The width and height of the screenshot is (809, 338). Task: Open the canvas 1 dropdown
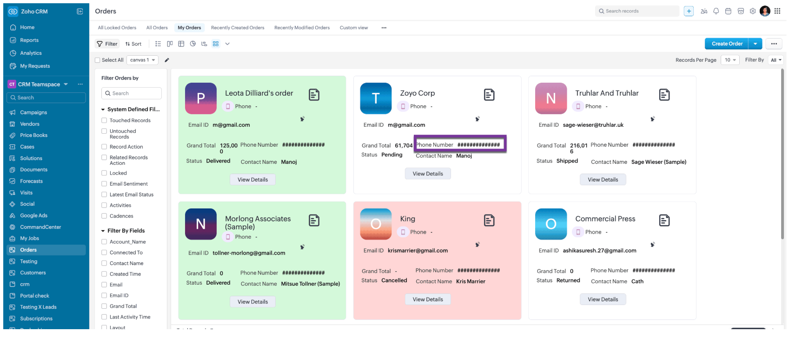[x=142, y=60]
